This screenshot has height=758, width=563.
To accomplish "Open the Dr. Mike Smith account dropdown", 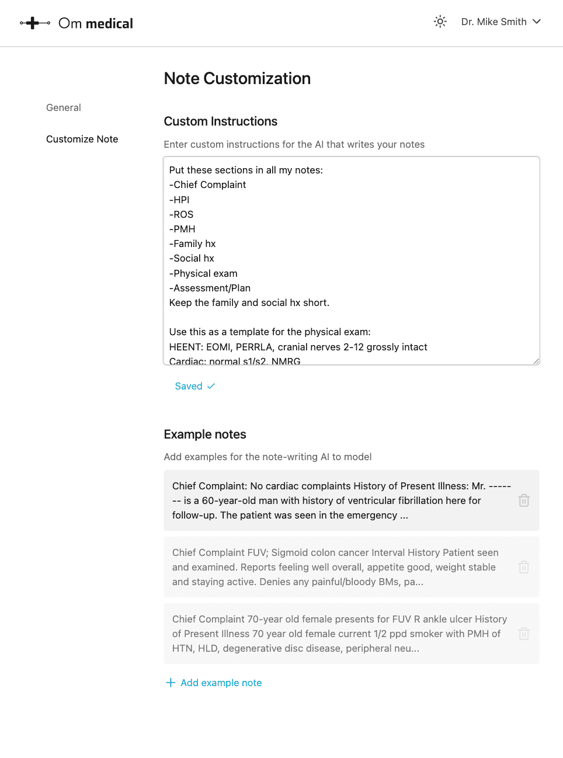I will click(x=501, y=22).
